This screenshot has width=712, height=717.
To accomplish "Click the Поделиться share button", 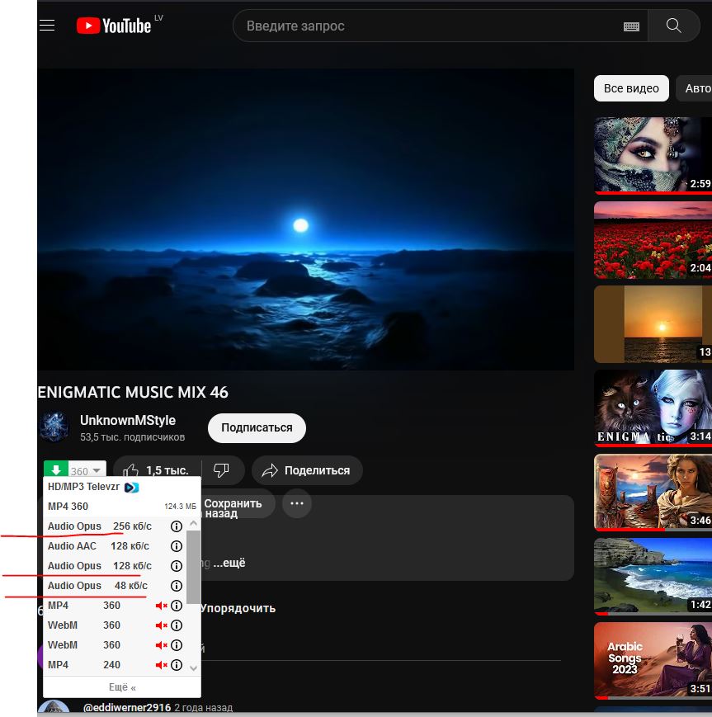I will [x=307, y=470].
